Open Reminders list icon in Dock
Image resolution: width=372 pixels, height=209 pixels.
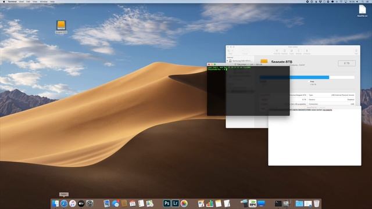pyautogui.click(x=141, y=203)
